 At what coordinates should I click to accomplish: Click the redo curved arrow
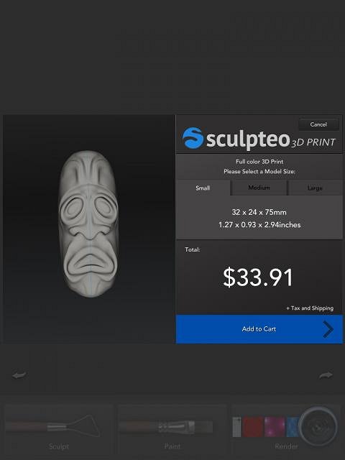326,375
